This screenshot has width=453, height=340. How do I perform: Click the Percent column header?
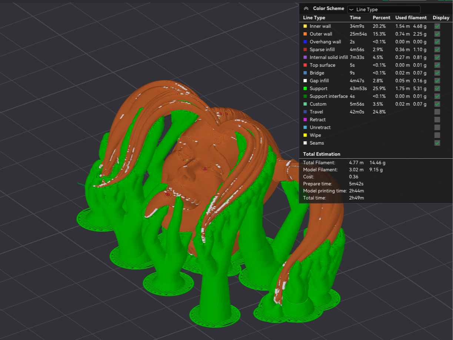pyautogui.click(x=382, y=17)
